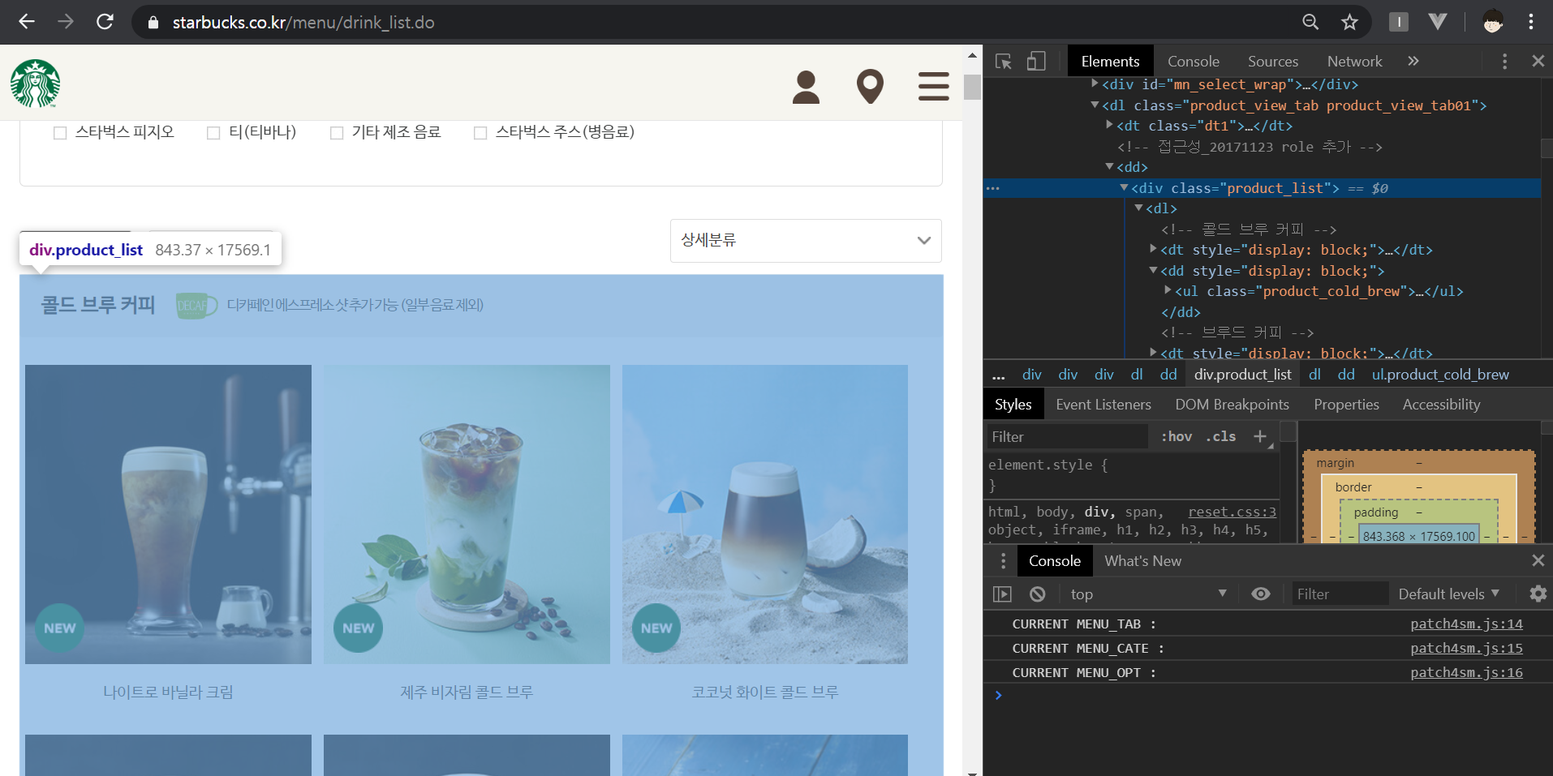Open the Event Listeners tab

1103,405
